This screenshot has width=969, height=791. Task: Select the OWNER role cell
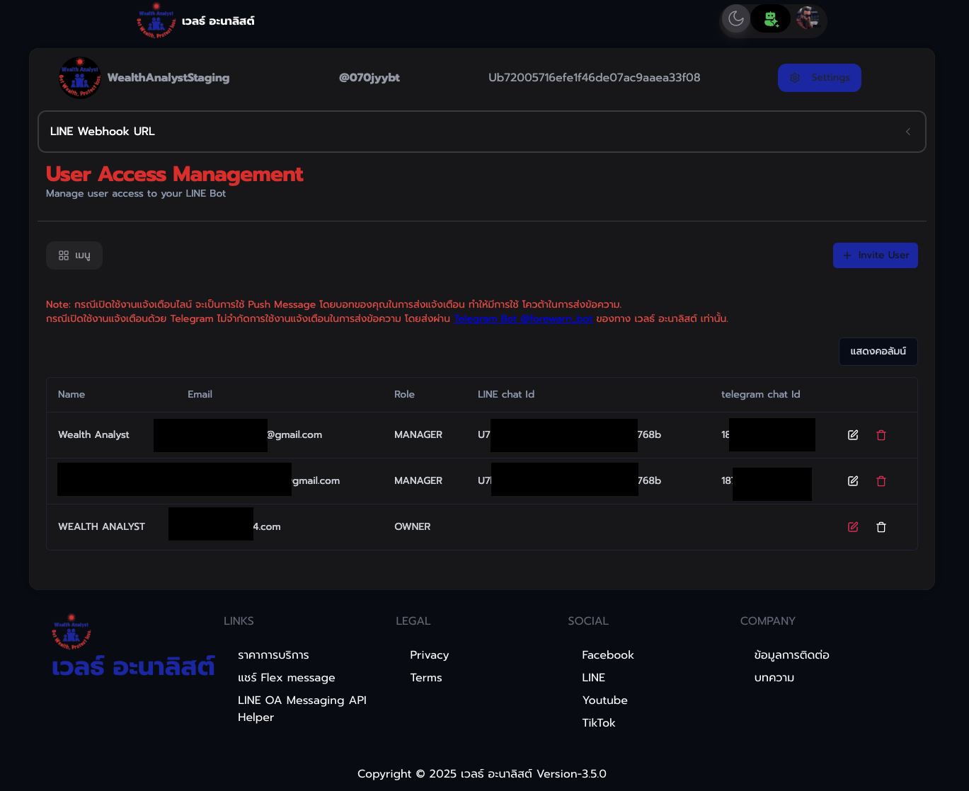(413, 526)
